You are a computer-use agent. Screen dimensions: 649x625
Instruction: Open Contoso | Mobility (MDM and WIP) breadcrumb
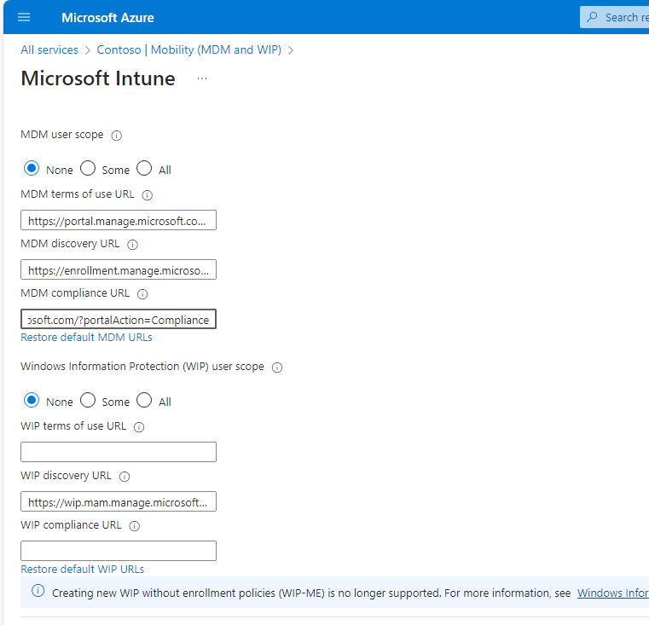189,50
